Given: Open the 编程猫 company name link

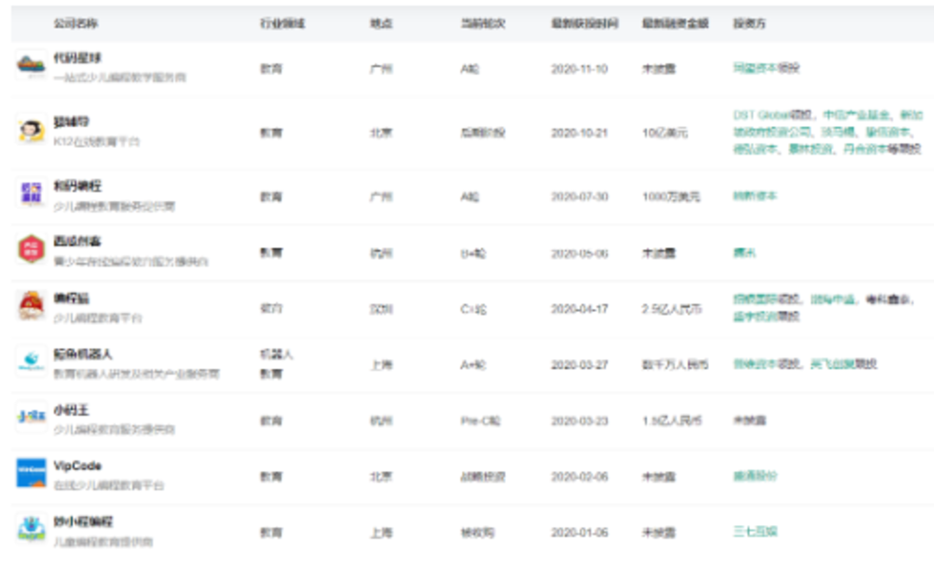Looking at the screenshot, I should [x=71, y=297].
